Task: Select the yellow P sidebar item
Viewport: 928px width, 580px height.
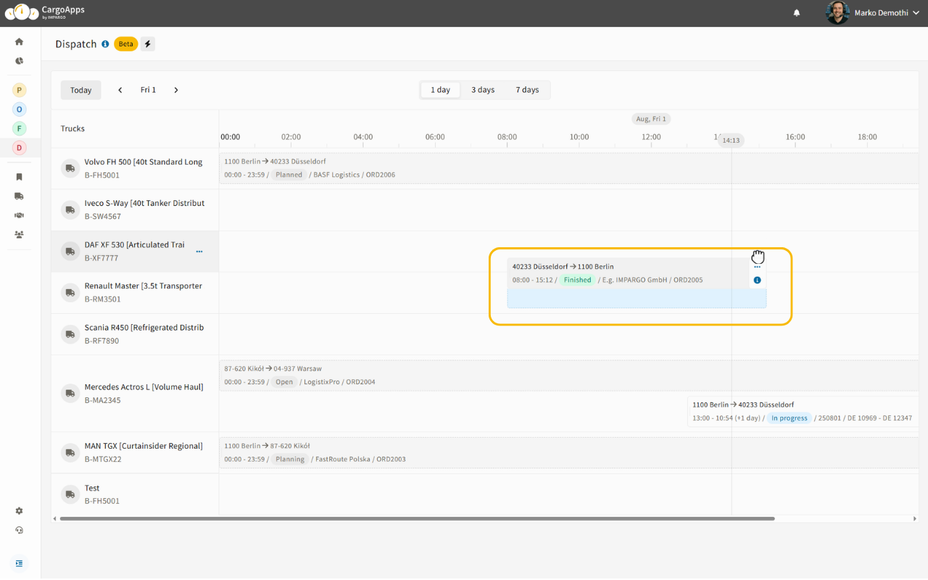Action: tap(20, 90)
